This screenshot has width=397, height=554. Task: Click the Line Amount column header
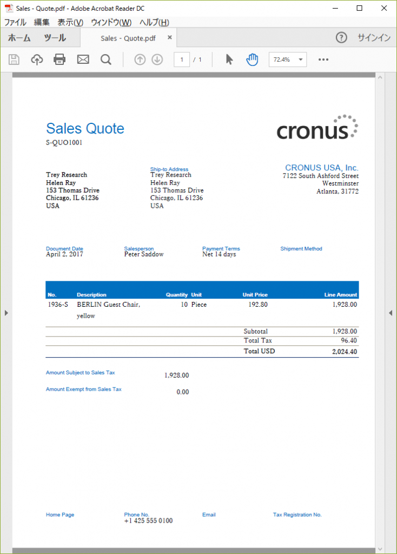point(341,295)
